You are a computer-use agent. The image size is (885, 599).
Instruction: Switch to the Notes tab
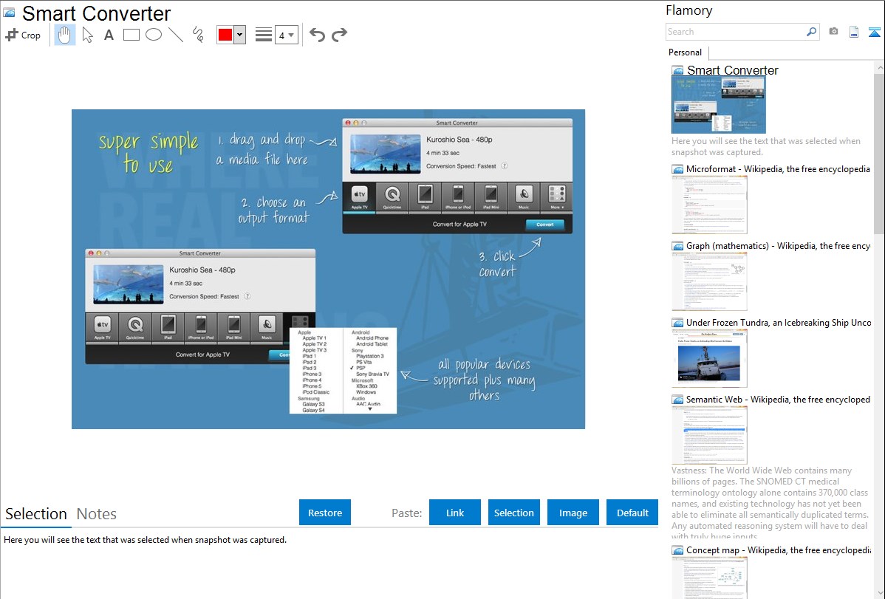point(97,514)
